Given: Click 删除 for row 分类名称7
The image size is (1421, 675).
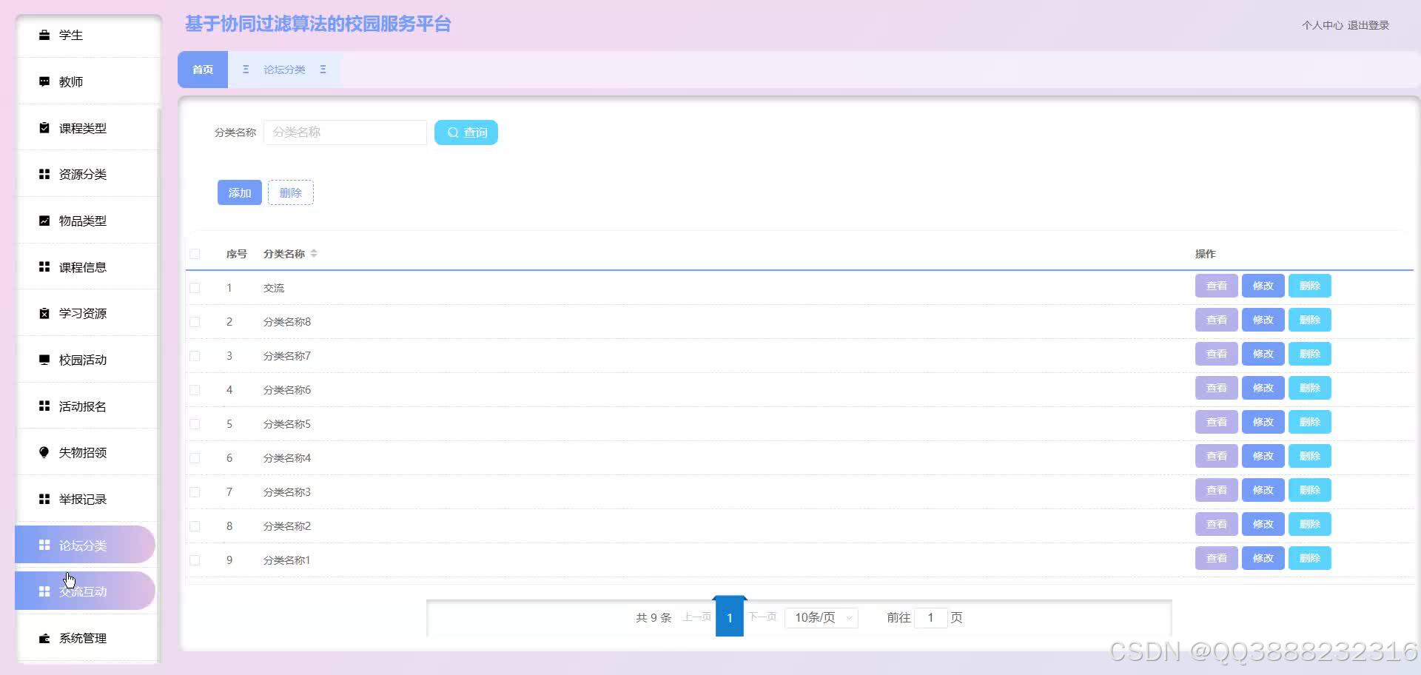Looking at the screenshot, I should [1310, 354].
